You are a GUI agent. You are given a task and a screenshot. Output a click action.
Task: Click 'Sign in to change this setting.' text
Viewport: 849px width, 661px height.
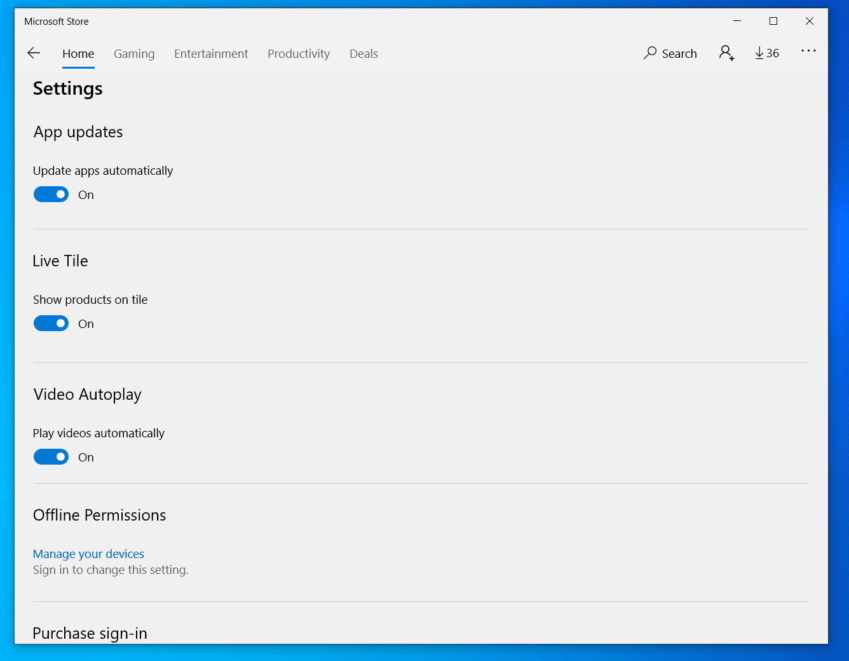point(111,570)
